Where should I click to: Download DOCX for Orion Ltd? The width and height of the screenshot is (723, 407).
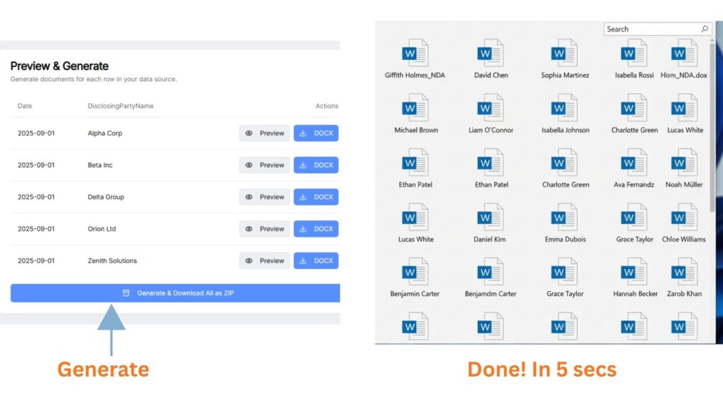click(316, 229)
